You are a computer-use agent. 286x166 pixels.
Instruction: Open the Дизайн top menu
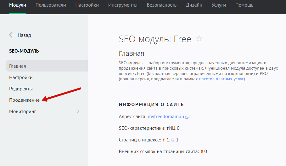coord(194,5)
